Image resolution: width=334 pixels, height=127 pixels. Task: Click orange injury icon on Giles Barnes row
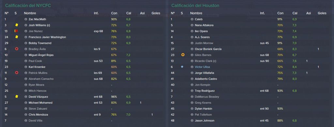183,55
